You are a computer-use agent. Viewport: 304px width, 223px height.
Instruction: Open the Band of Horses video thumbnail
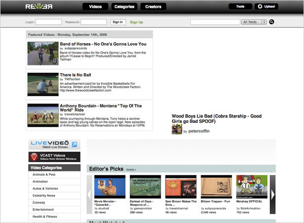pyautogui.click(x=43, y=53)
